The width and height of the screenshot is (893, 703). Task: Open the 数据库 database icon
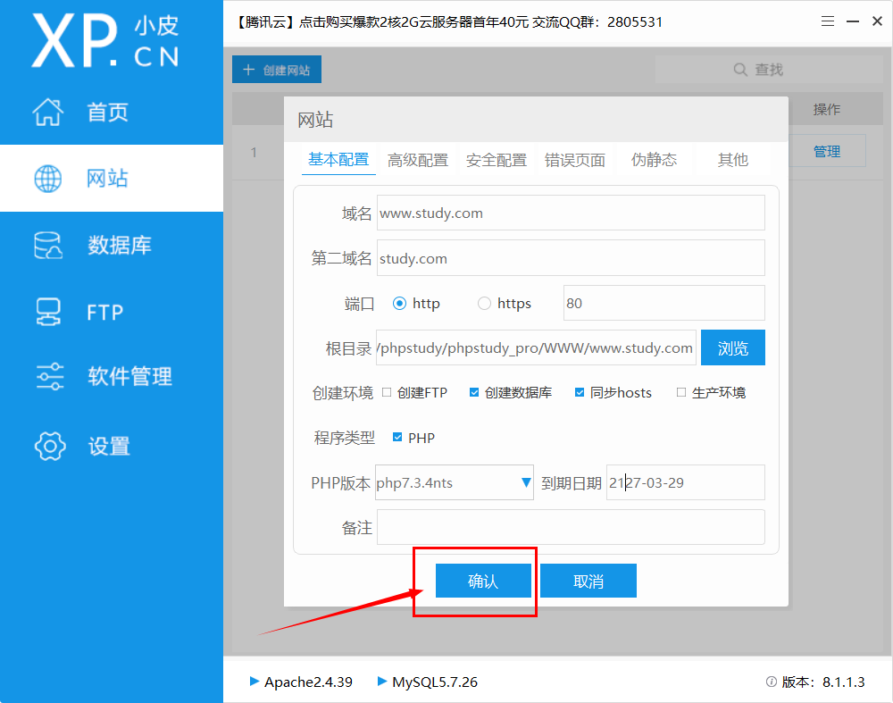pos(48,246)
